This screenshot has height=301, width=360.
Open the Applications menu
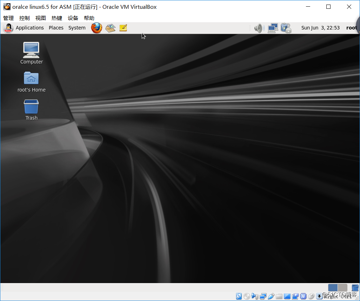(29, 28)
